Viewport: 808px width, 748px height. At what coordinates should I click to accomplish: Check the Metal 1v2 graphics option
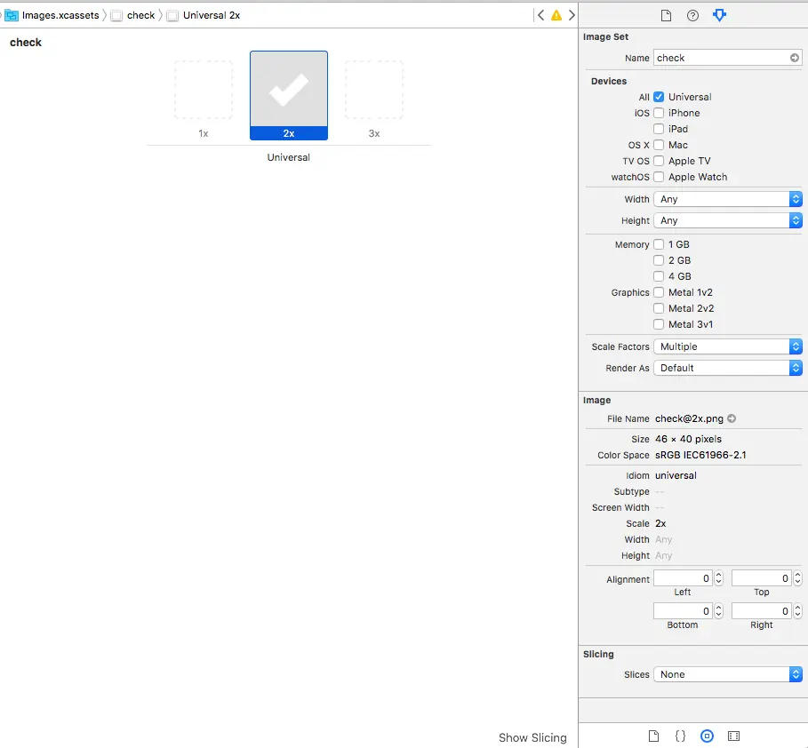(659, 292)
